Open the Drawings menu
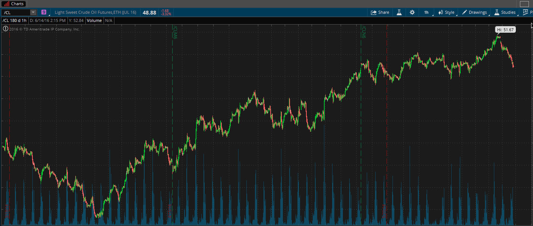Image resolution: width=533 pixels, height=226 pixels. (474, 12)
